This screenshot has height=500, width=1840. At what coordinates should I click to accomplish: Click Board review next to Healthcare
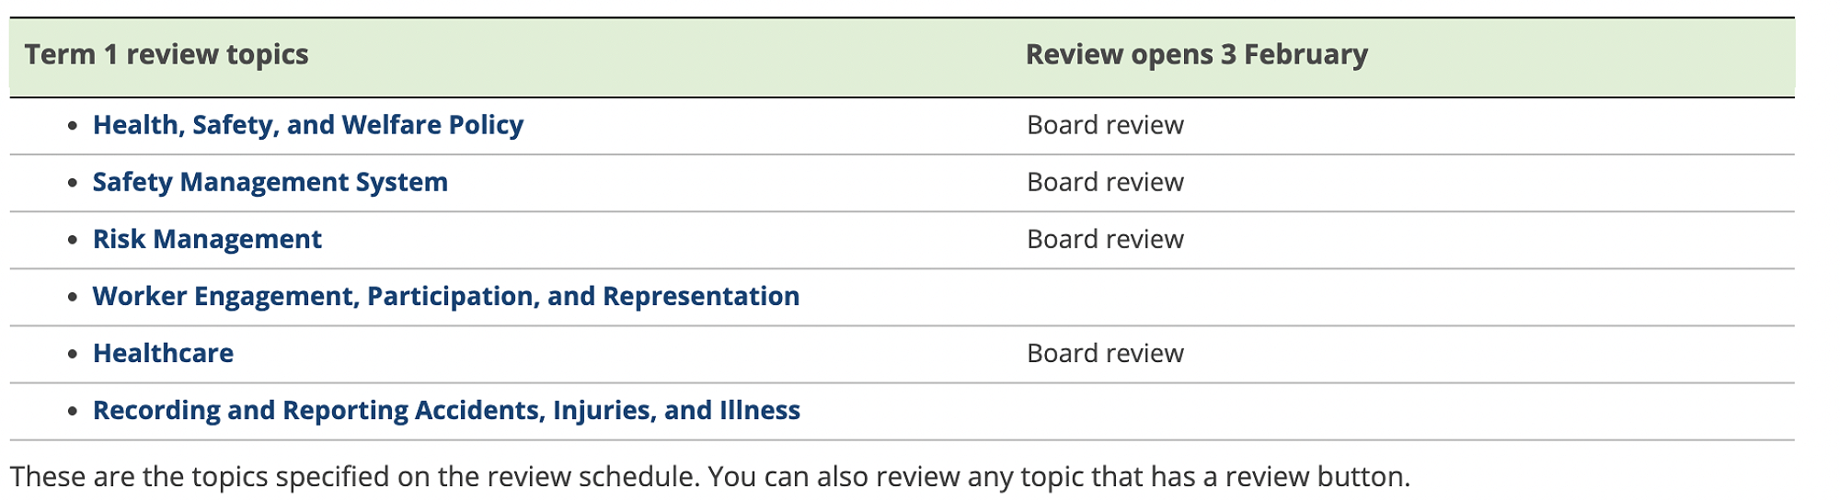click(1105, 353)
